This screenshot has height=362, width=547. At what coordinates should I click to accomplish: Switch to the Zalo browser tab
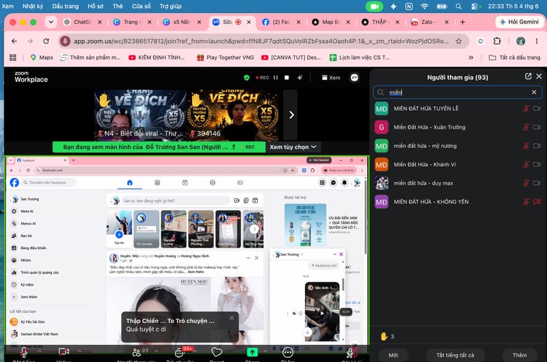tap(430, 22)
